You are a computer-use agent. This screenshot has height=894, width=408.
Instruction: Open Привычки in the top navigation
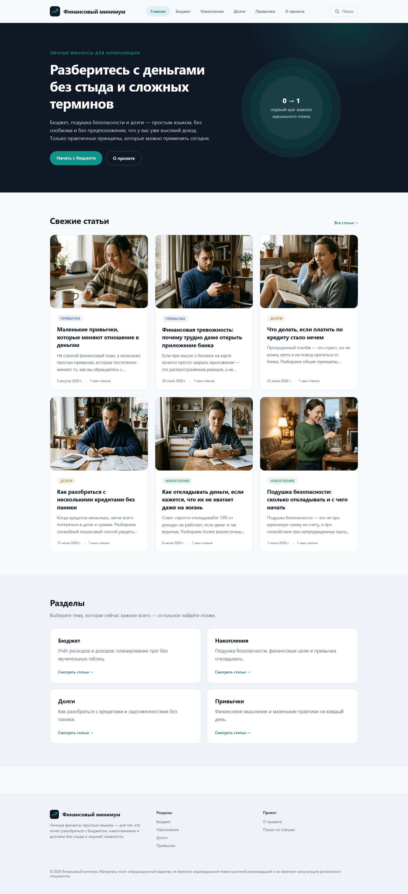265,11
